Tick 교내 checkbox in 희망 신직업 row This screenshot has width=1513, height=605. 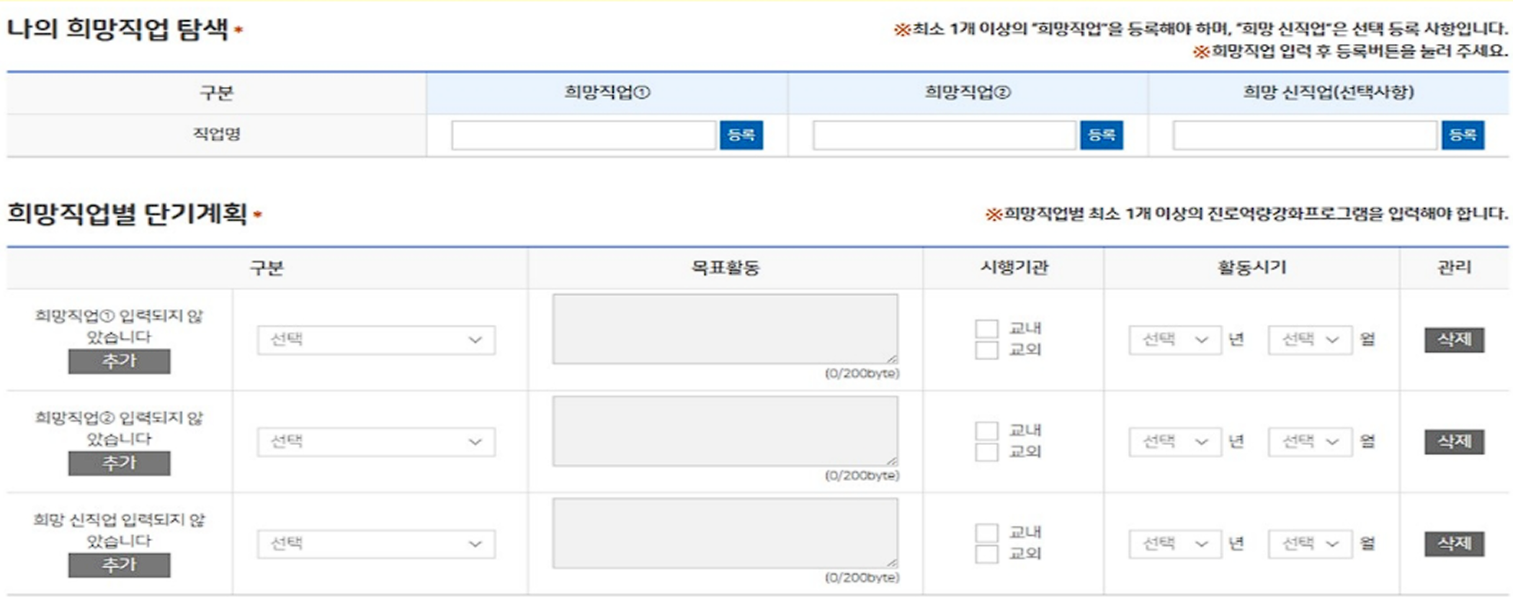coord(986,532)
